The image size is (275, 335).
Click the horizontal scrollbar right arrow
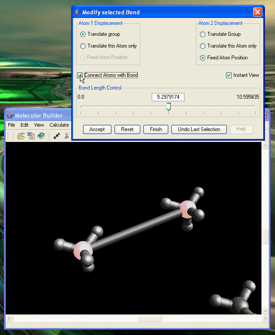265,318
